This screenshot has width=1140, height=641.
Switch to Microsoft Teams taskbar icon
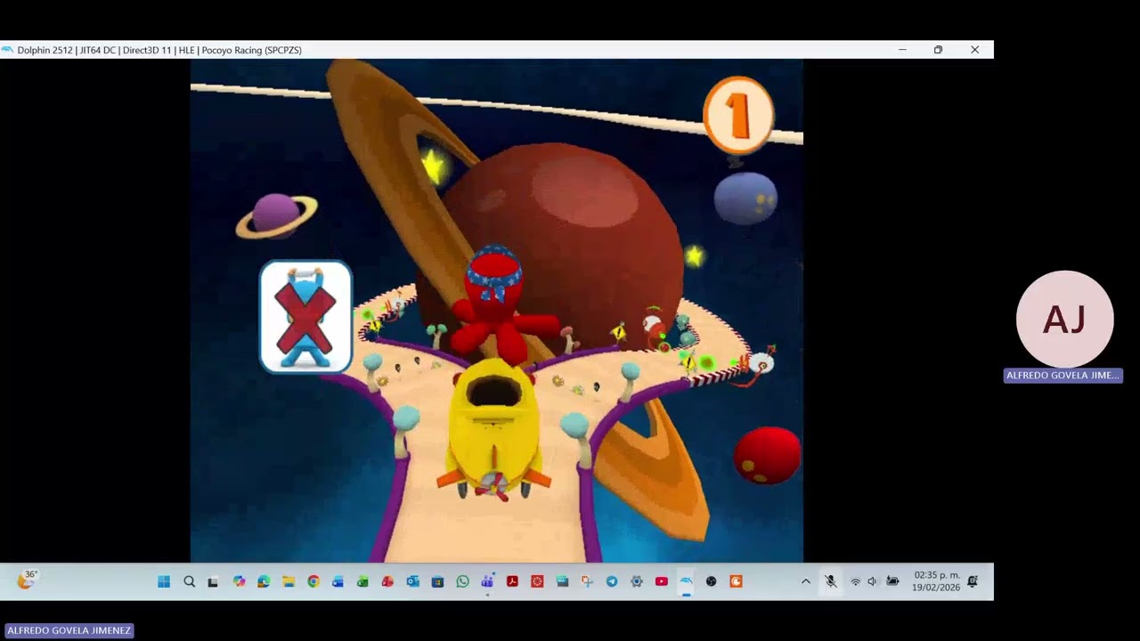487,581
